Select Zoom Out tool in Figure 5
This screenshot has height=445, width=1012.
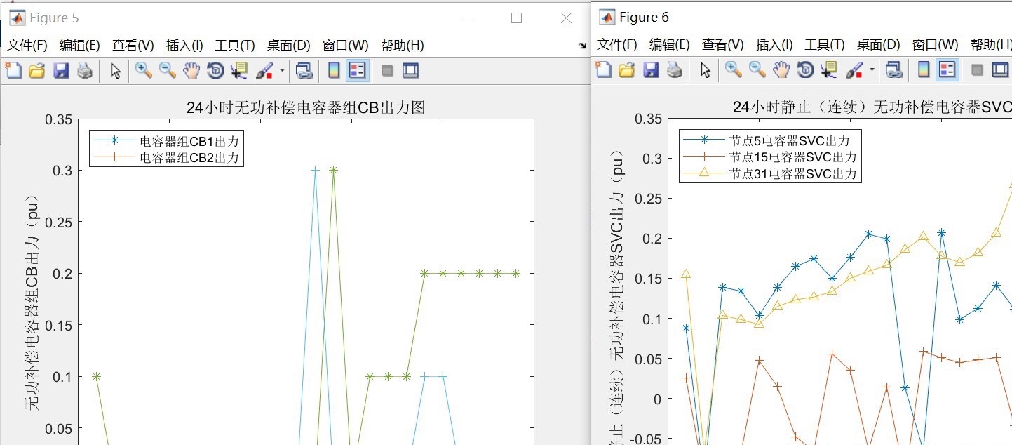tap(167, 70)
